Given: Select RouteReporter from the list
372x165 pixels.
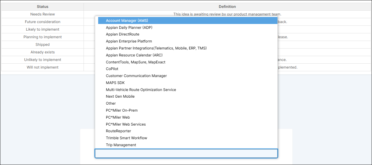Looking at the screenshot, I should (x=119, y=131).
